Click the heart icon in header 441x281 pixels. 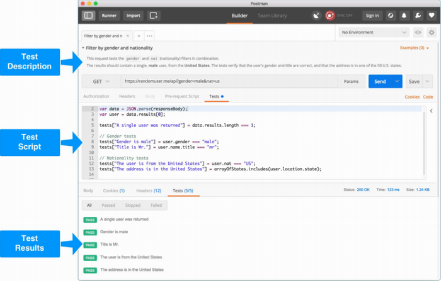coord(431,15)
